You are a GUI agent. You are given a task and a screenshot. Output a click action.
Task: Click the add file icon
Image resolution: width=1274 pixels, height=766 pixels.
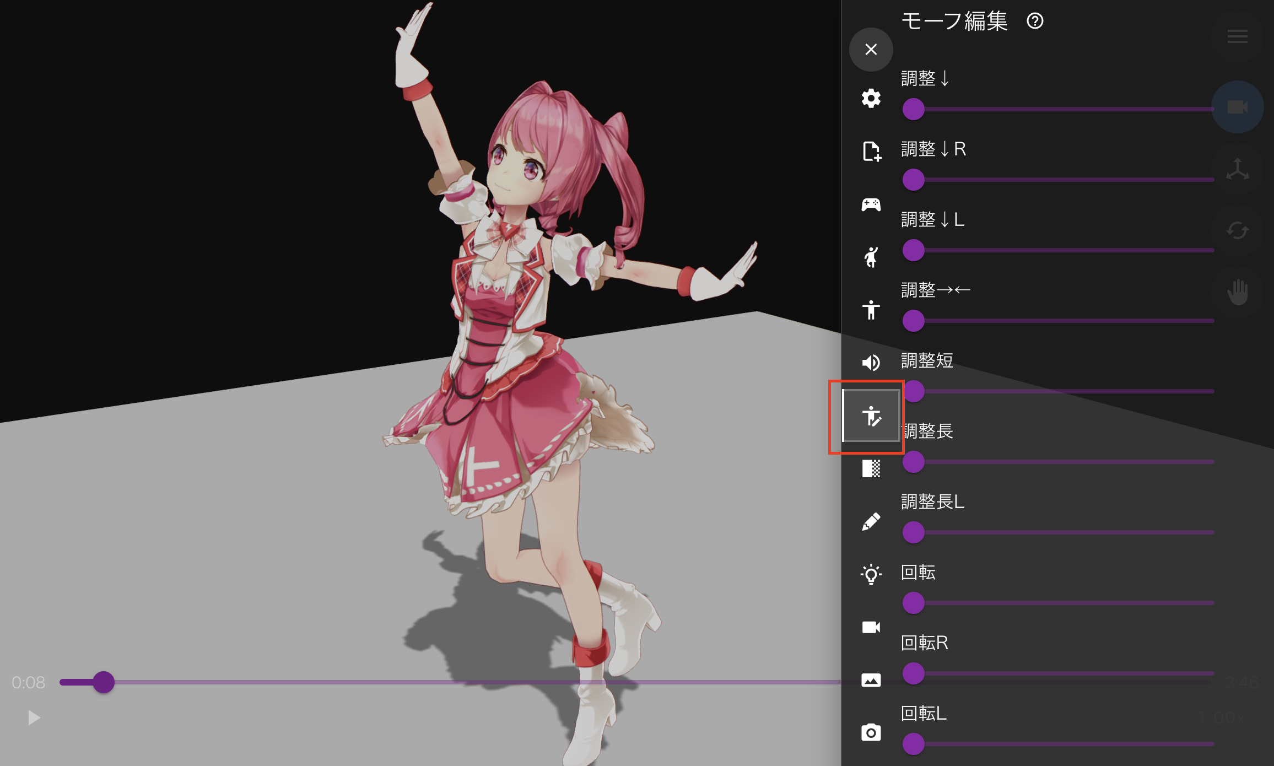[871, 151]
